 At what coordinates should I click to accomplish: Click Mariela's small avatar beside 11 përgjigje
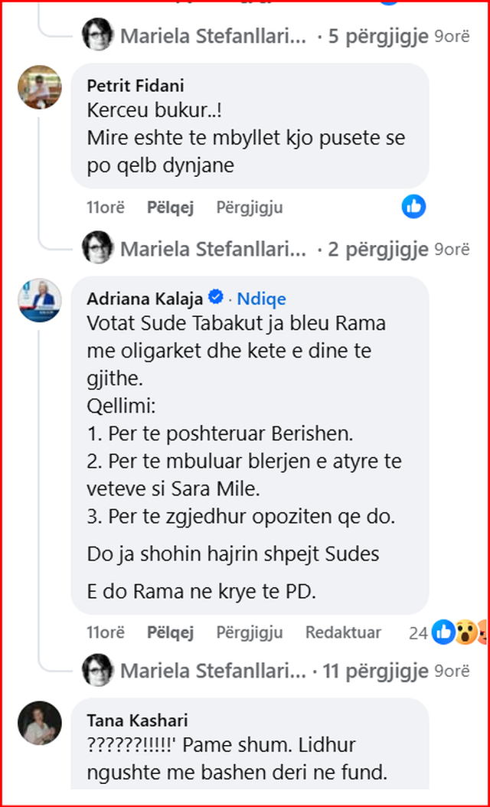pyautogui.click(x=98, y=671)
